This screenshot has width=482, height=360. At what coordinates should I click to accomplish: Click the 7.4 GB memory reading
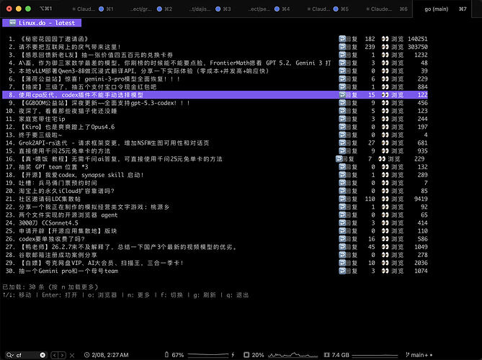click(340, 355)
